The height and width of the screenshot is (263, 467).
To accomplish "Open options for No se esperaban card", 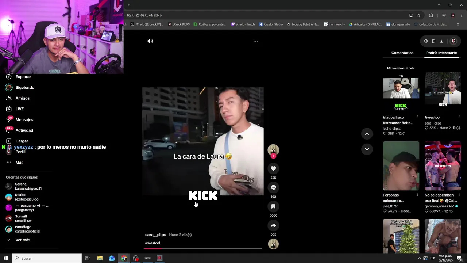I will pyautogui.click(x=459, y=195).
